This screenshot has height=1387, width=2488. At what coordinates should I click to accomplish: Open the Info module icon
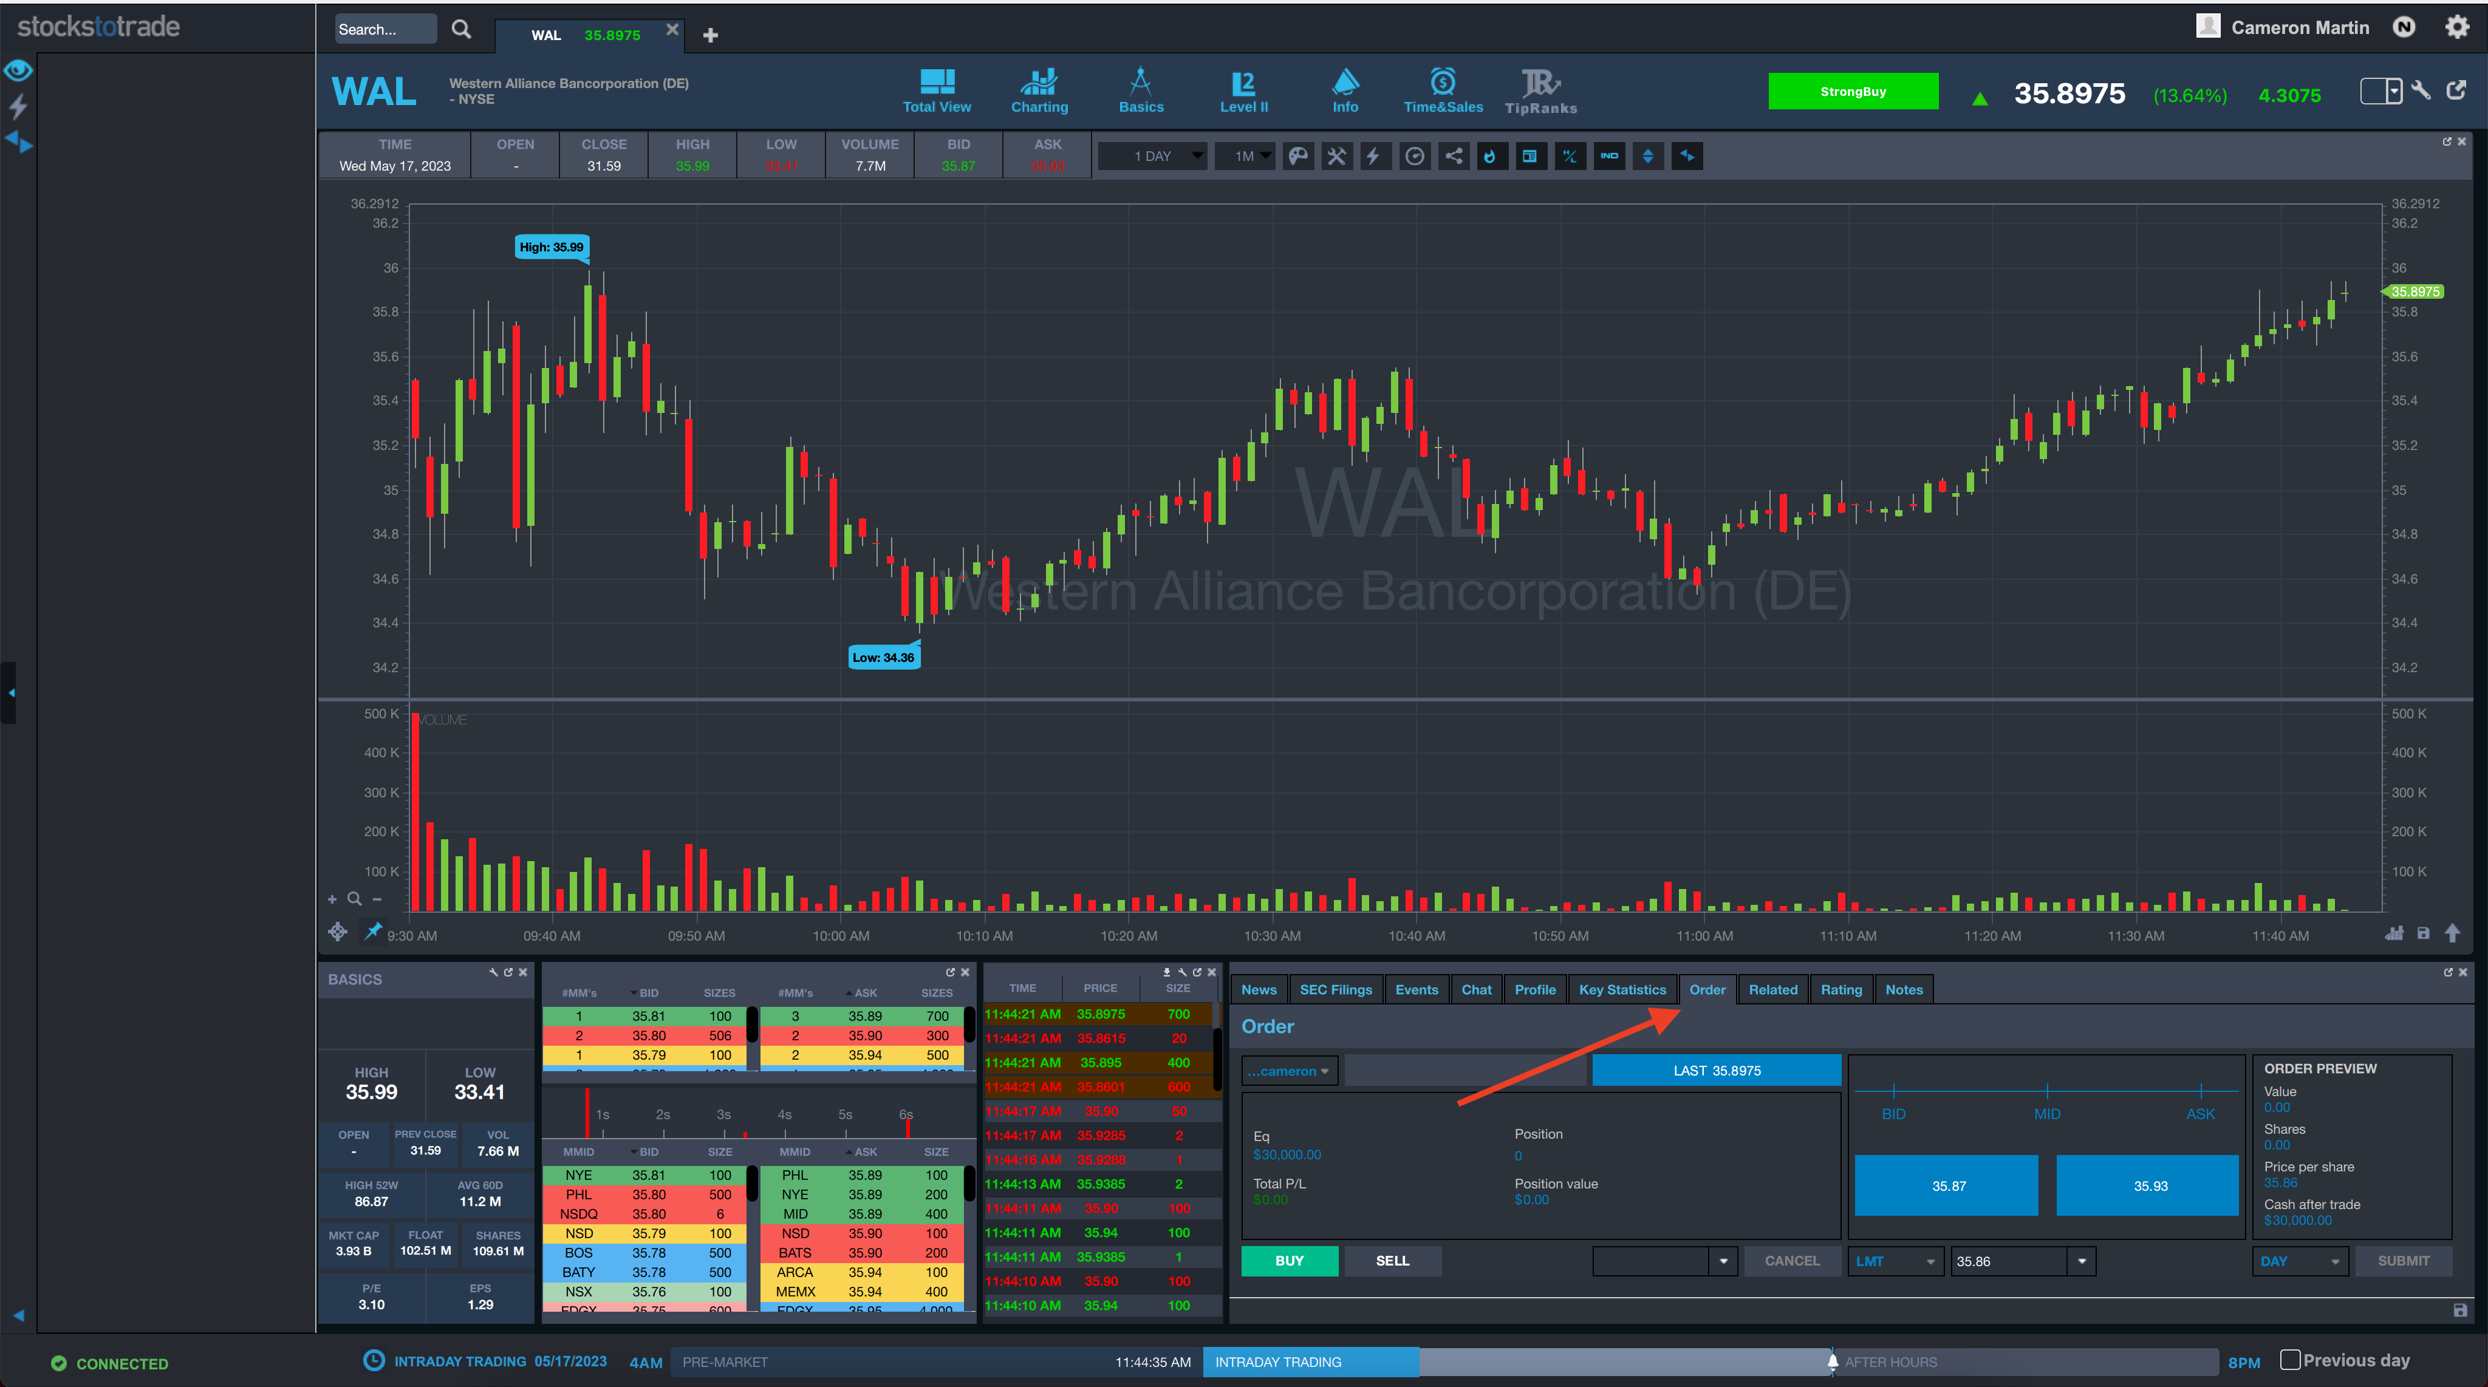coord(1344,91)
